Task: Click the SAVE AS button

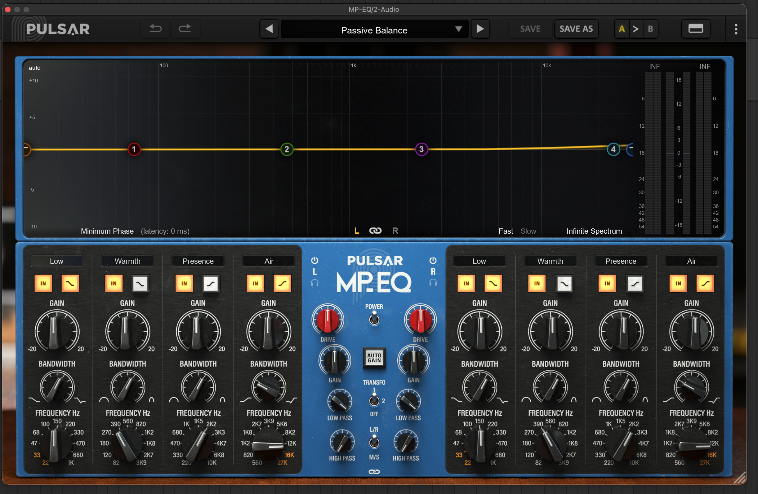Action: 576,29
